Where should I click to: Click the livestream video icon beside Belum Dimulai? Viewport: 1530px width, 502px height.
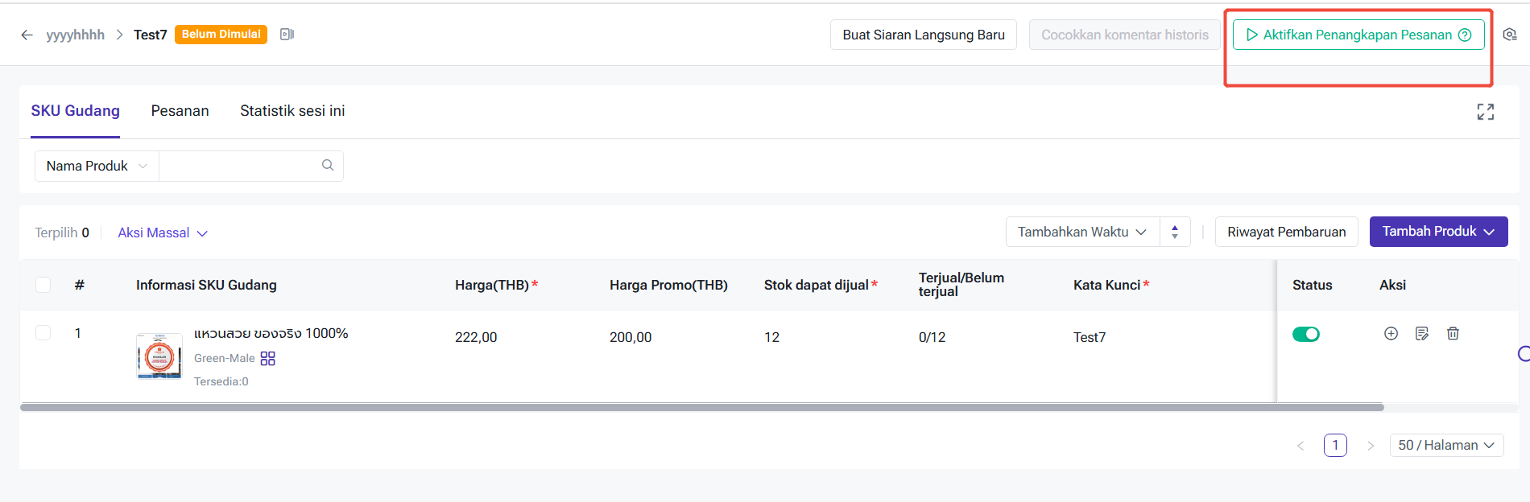coord(287,34)
